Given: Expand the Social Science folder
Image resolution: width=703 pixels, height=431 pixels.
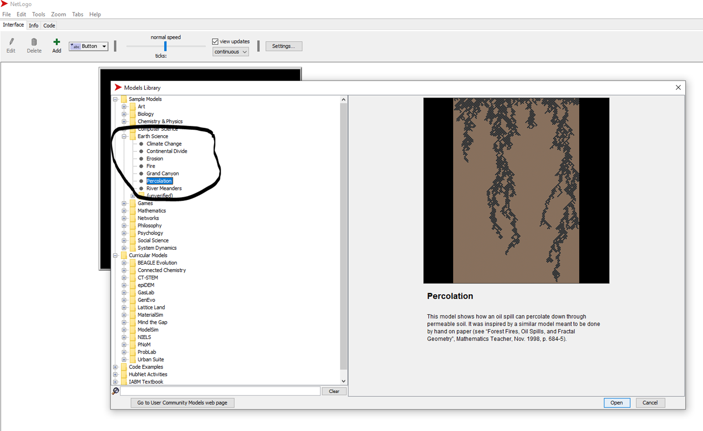Looking at the screenshot, I should 124,241.
